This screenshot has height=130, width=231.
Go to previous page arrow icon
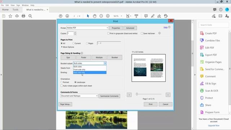tap(61, 16)
